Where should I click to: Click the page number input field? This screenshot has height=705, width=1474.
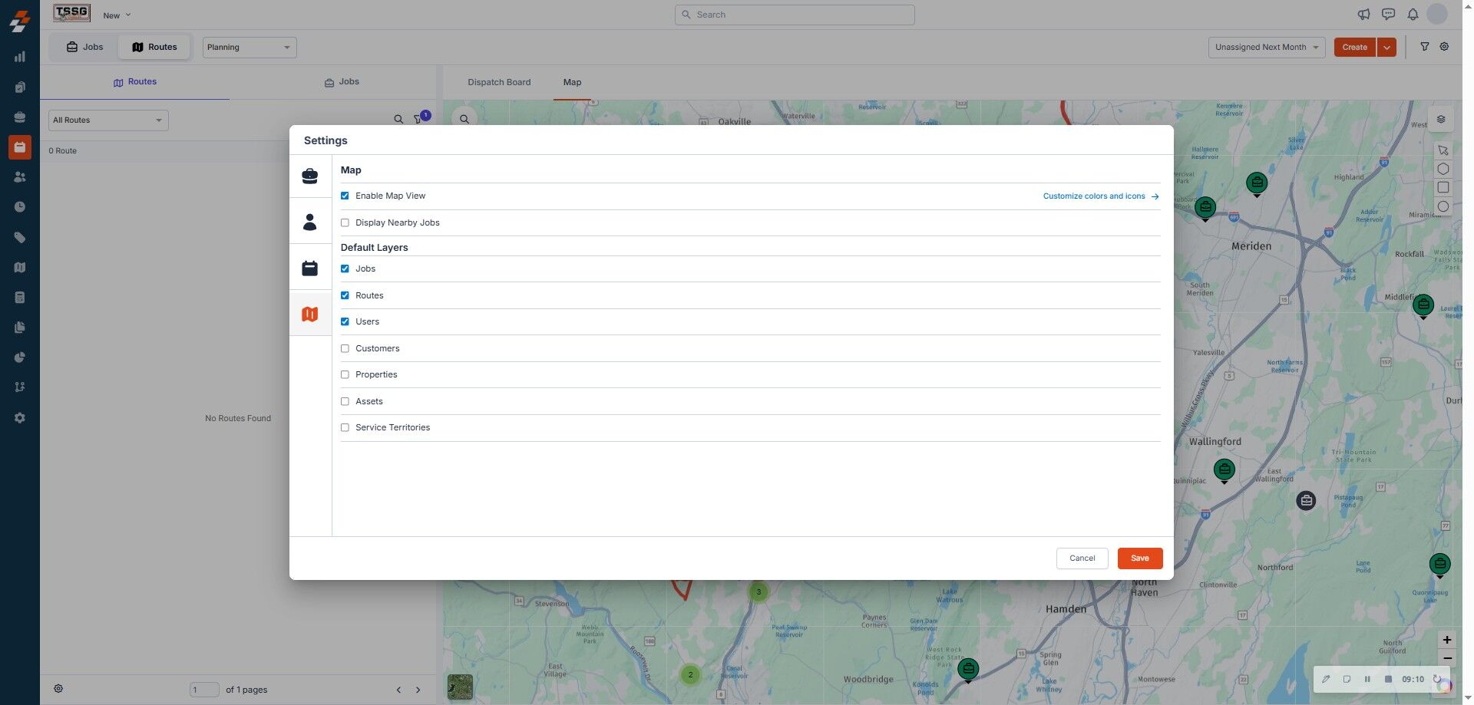coord(204,690)
